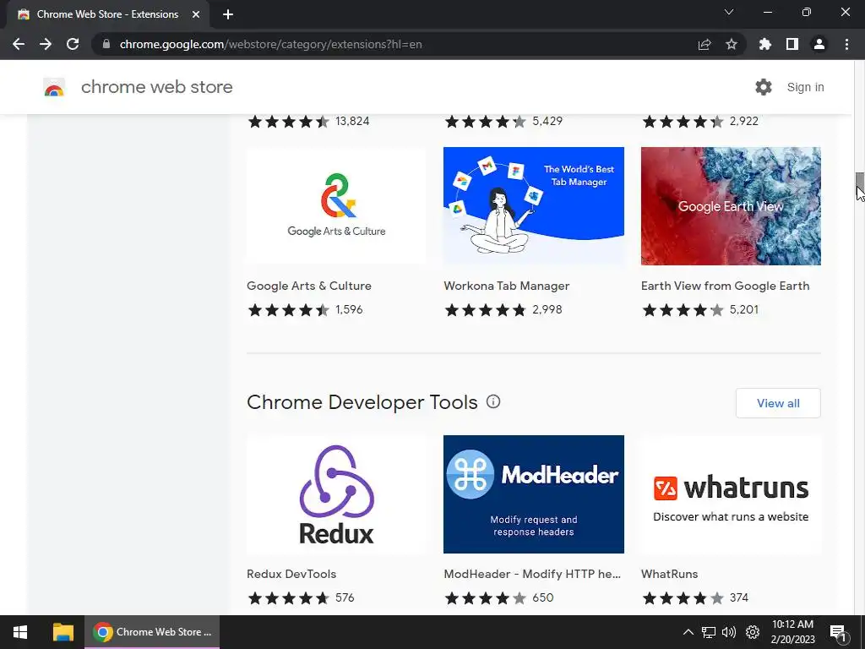Close the Chrome Web Store tab
The image size is (865, 649).
point(196,14)
